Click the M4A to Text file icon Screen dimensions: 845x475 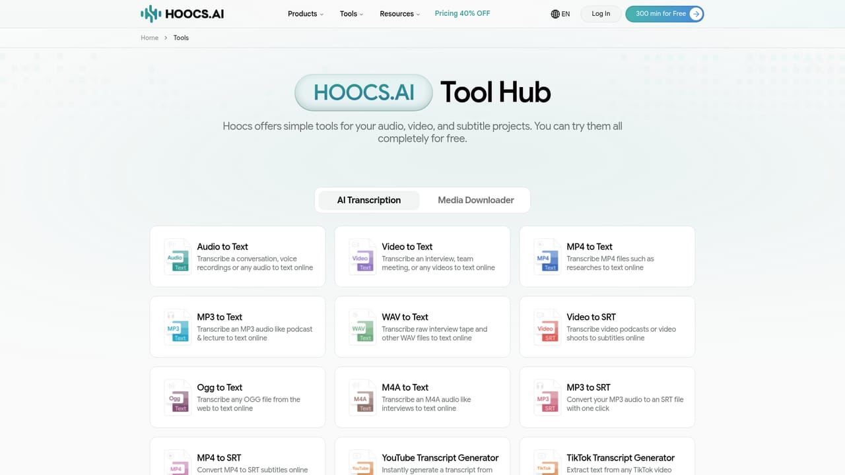(361, 398)
